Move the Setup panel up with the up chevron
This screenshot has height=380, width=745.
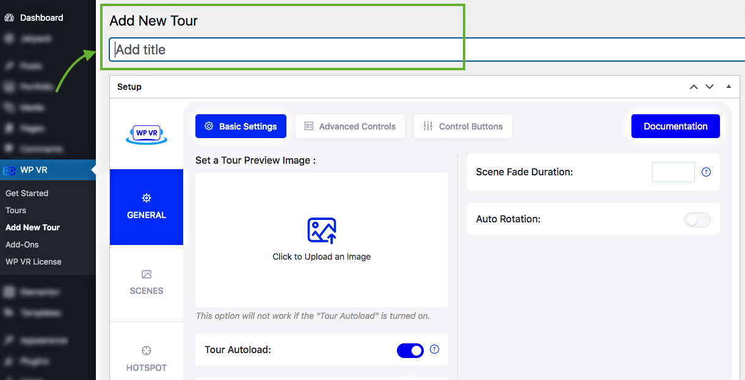pyautogui.click(x=694, y=87)
